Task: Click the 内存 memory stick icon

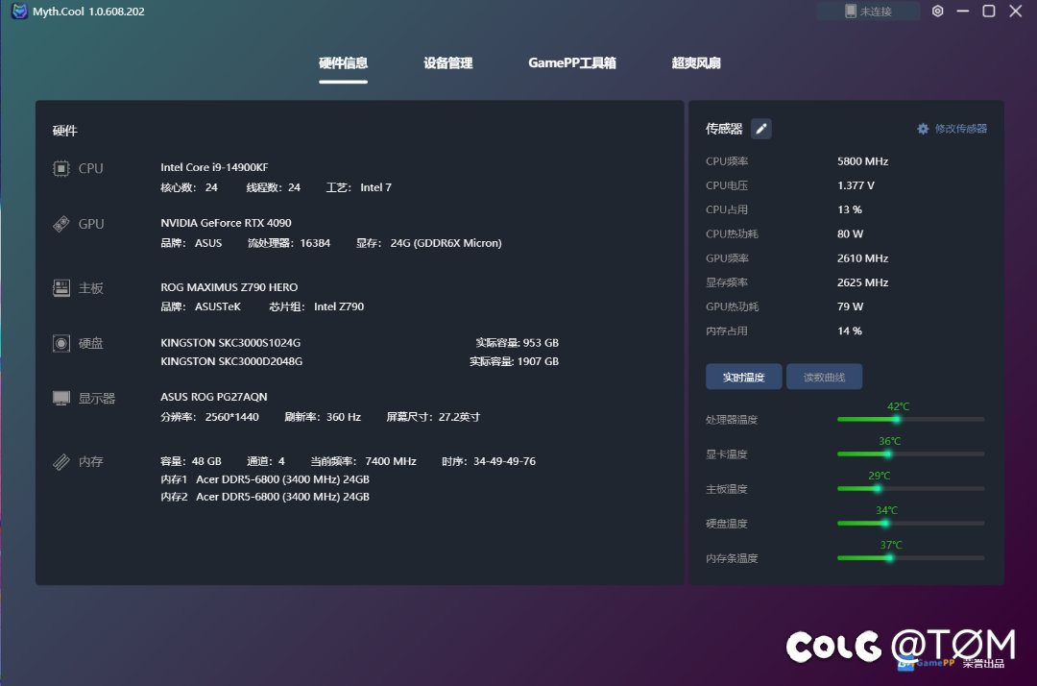Action: point(60,462)
